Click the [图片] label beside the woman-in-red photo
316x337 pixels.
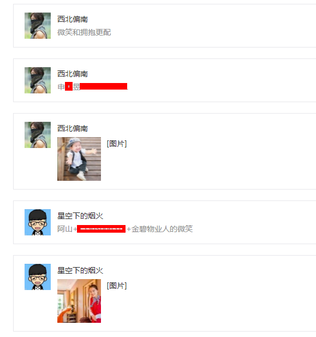pos(117,286)
